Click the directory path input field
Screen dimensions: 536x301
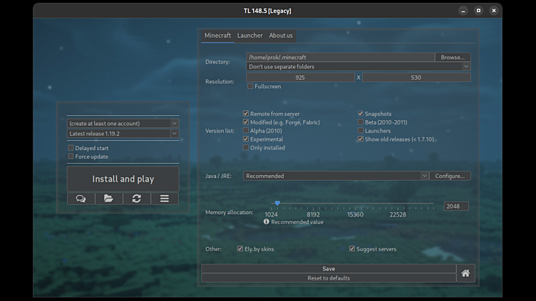(x=340, y=58)
